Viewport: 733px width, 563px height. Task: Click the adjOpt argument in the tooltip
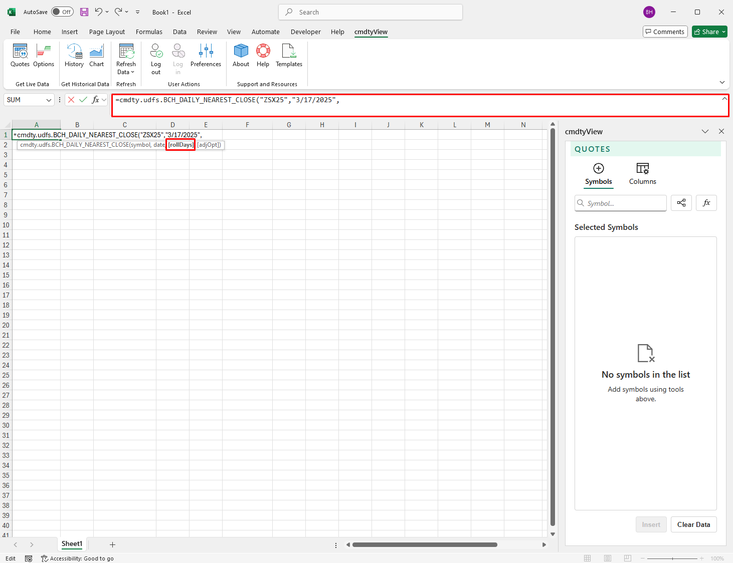[x=209, y=145]
